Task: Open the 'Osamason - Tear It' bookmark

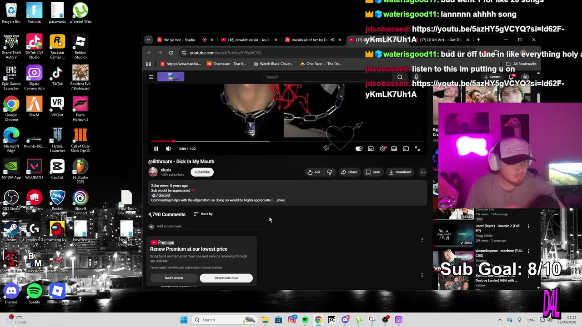Action: [x=226, y=64]
